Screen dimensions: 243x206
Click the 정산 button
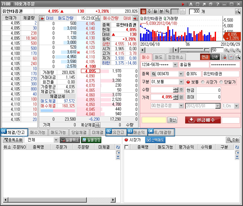click(172, 120)
